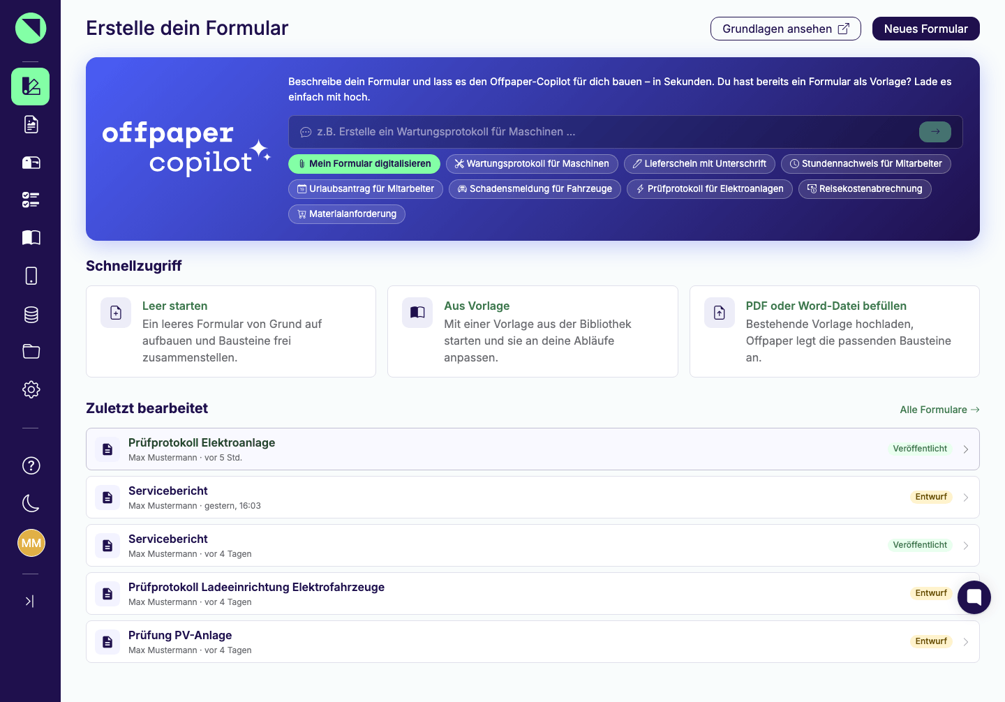
Task: Pick the Urlaubsantrag für Mitarbeiter suggestion
Action: pyautogui.click(x=366, y=189)
